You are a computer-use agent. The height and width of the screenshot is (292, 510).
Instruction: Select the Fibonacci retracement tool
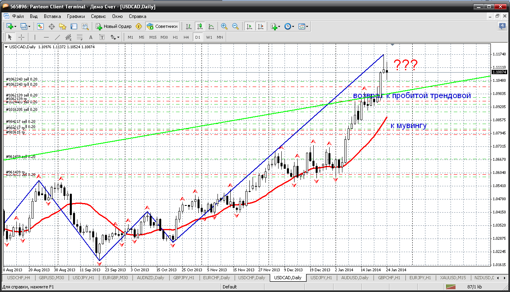(79, 37)
